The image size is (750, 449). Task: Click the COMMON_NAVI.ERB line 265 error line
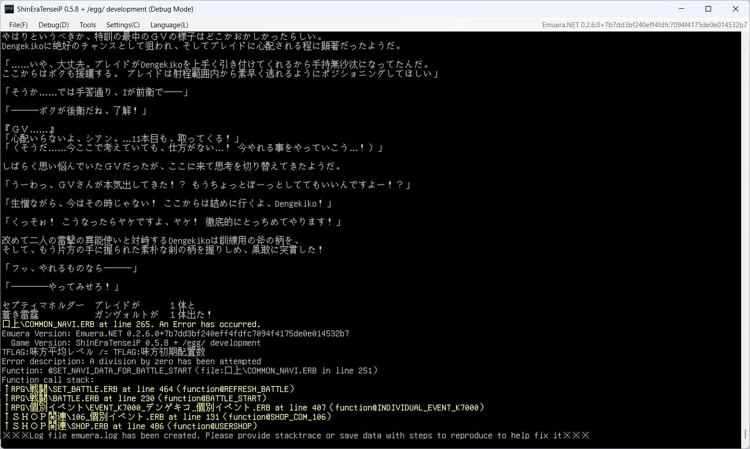pyautogui.click(x=131, y=324)
